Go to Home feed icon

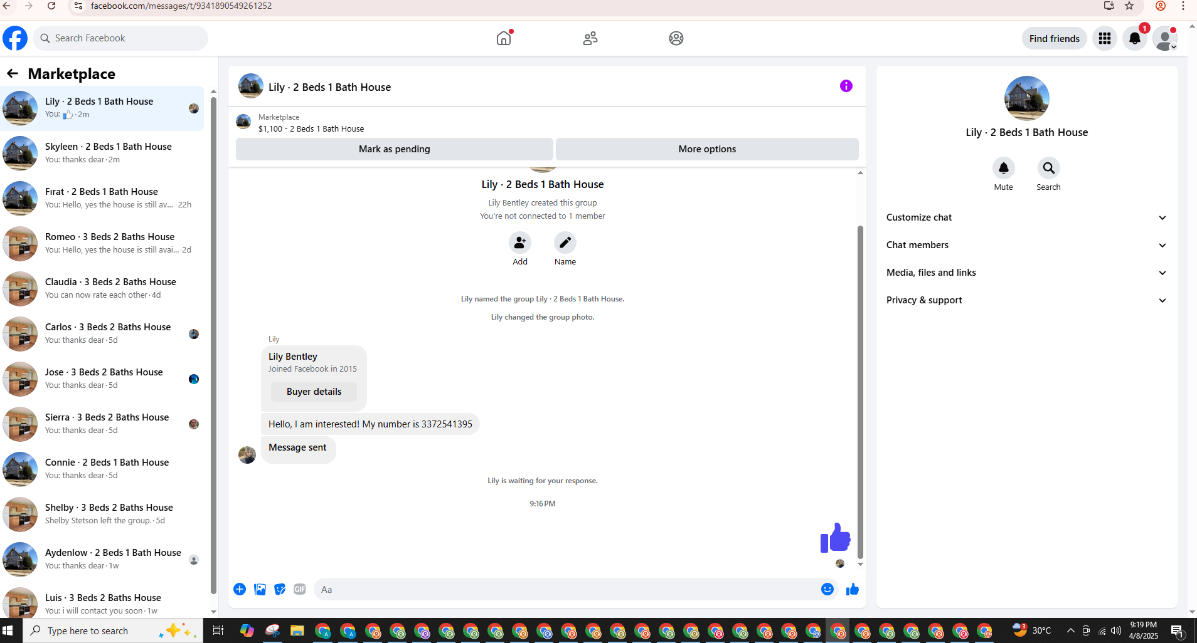504,38
